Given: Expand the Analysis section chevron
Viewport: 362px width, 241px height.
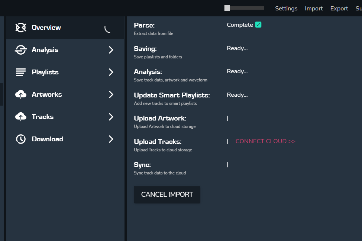Looking at the screenshot, I should coord(111,50).
